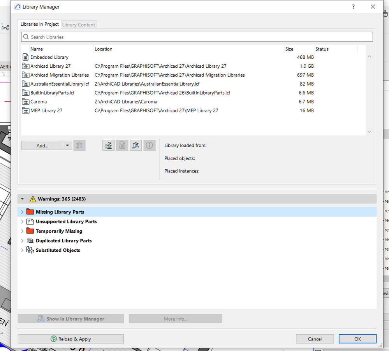389x351 pixels.
Task: Click the Duplicated Library Parts icon
Action: click(x=30, y=240)
